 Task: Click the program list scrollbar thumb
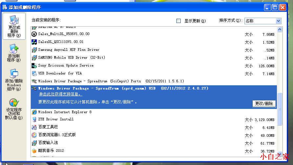[280, 109]
